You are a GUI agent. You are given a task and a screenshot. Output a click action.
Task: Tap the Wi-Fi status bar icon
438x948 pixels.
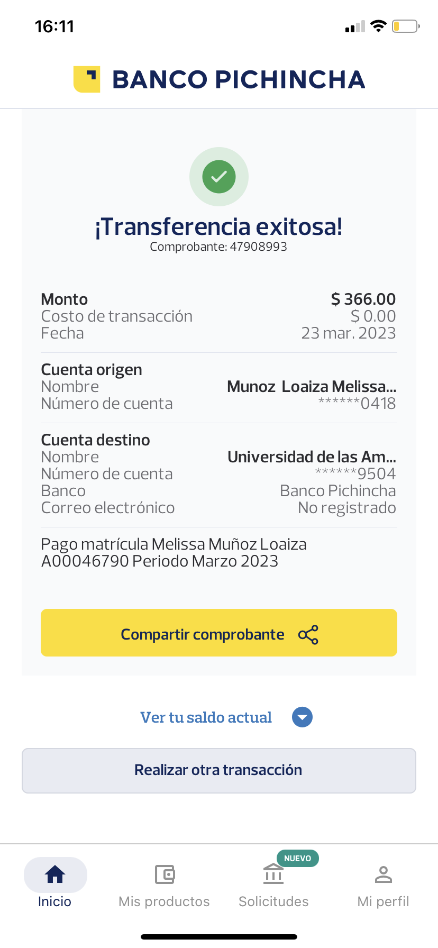[x=378, y=26]
